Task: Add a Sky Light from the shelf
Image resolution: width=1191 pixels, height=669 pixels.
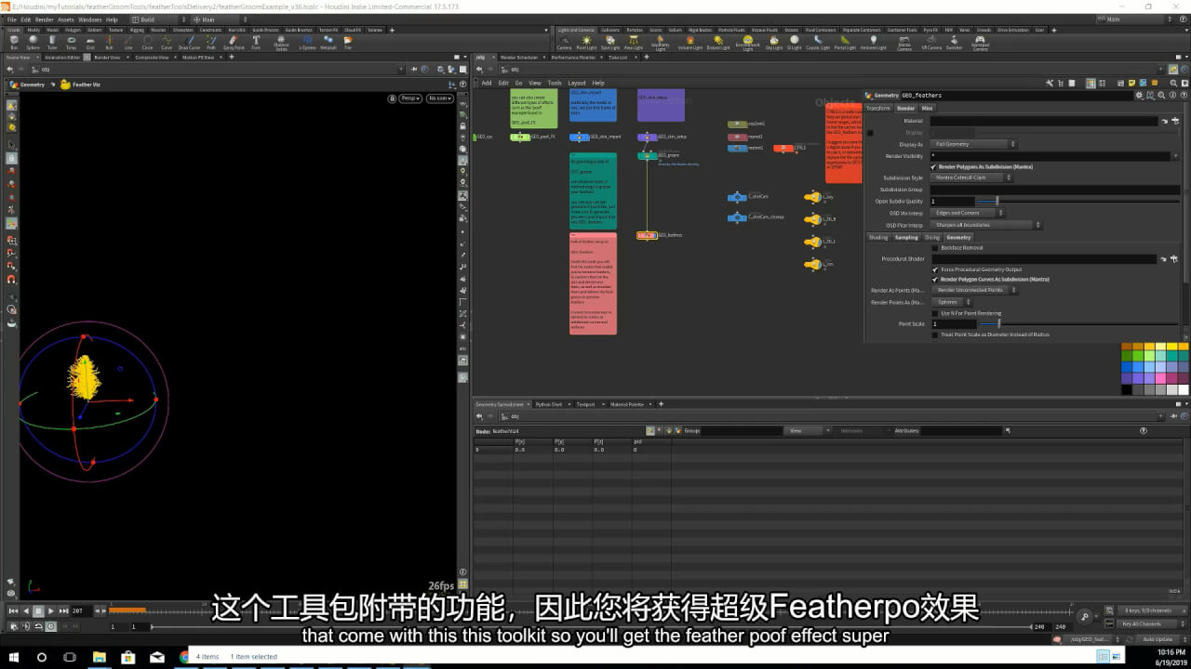Action: pos(774,43)
